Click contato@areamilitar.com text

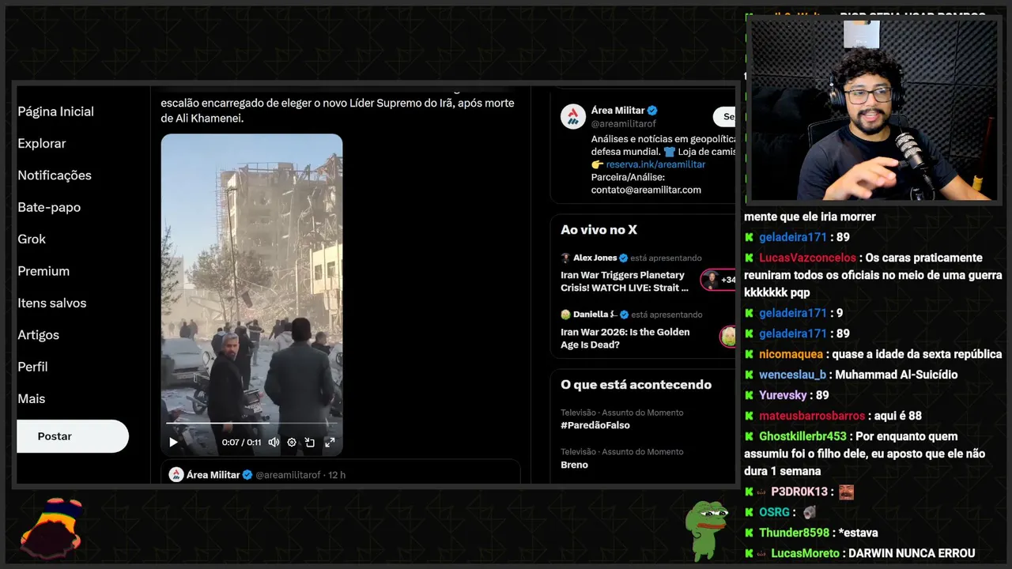646,190
